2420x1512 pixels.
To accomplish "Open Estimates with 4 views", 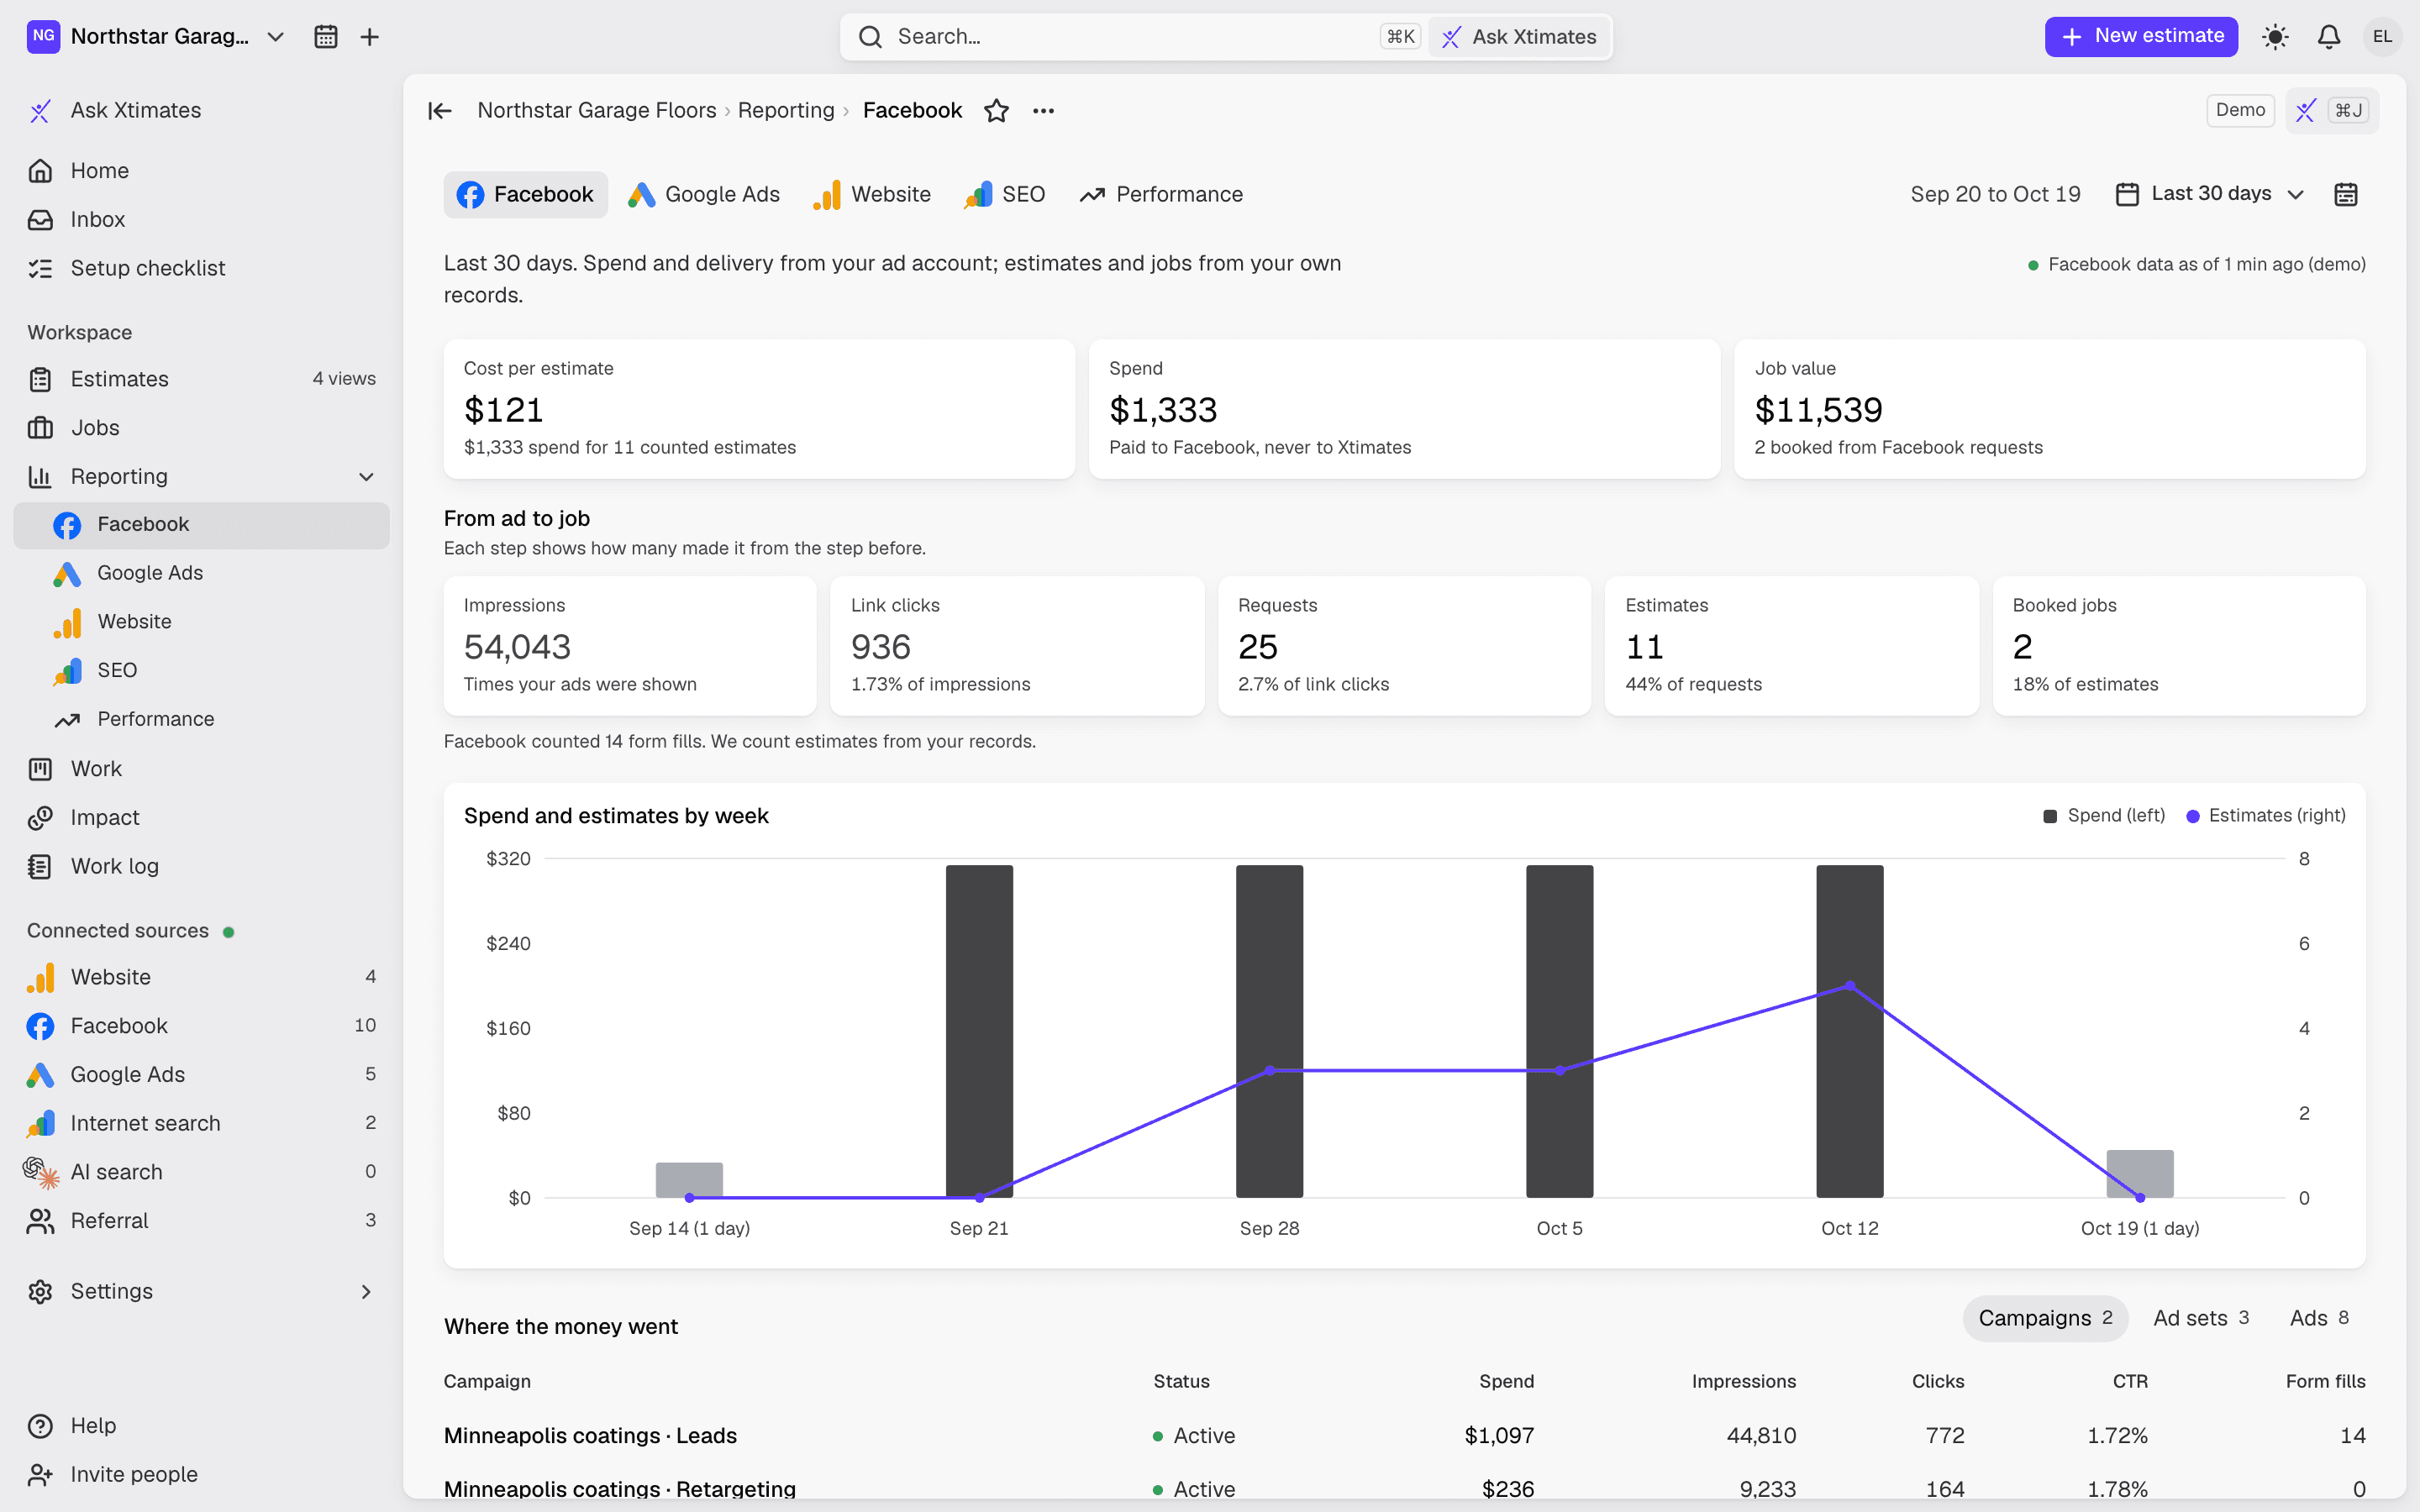I will (200, 379).
